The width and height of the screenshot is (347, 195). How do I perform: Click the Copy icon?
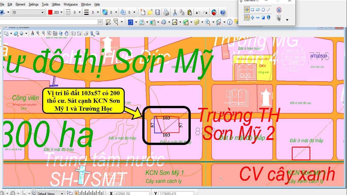182,12
